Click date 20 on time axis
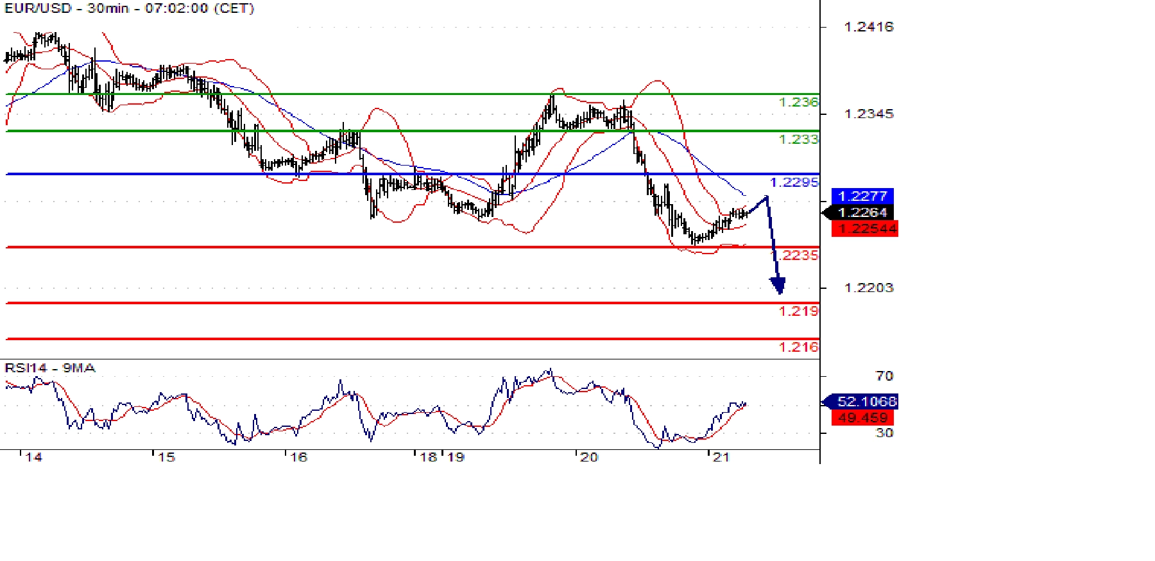This screenshot has width=1155, height=561. tap(589, 458)
